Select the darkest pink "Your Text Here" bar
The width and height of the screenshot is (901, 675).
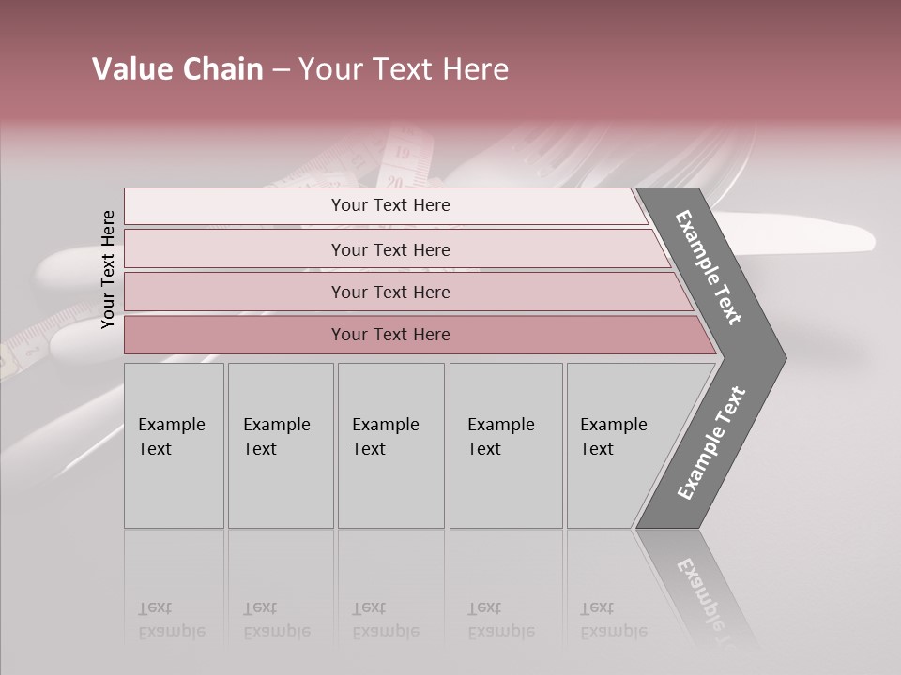click(389, 335)
